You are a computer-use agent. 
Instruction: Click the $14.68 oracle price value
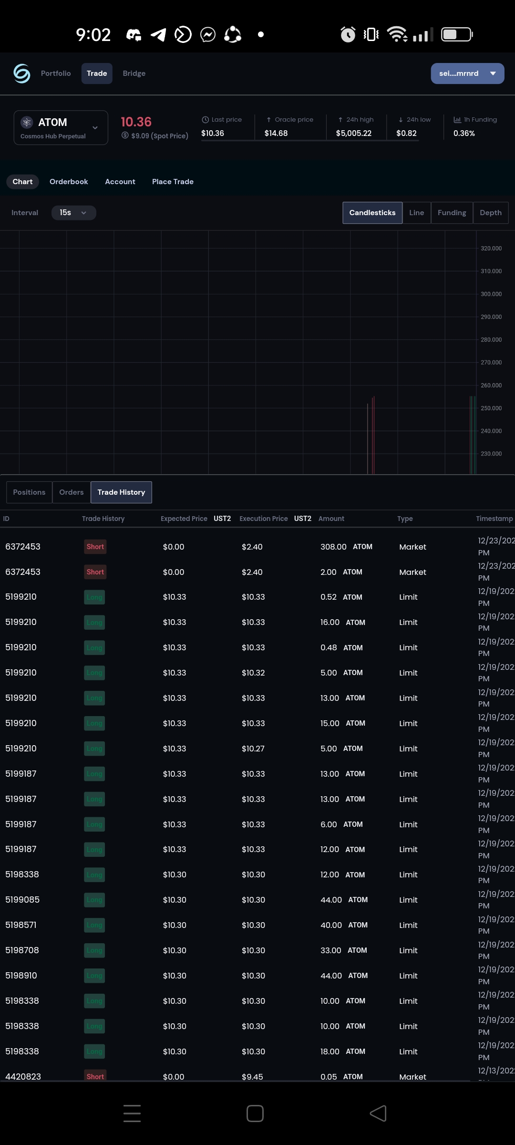(x=276, y=133)
